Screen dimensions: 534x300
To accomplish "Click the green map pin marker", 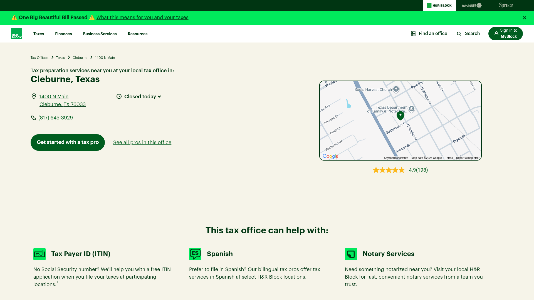I will coord(400,115).
